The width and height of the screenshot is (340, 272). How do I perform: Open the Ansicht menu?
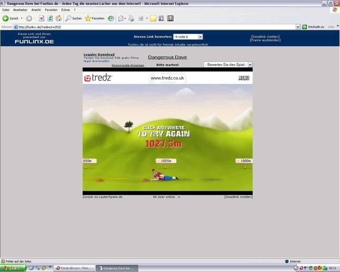point(36,10)
